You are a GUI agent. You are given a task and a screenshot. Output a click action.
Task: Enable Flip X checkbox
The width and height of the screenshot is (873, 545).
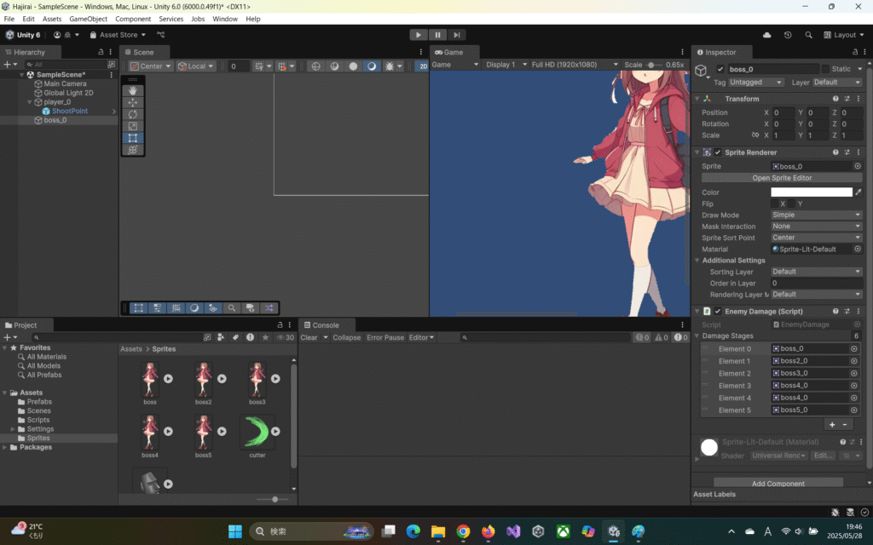774,204
